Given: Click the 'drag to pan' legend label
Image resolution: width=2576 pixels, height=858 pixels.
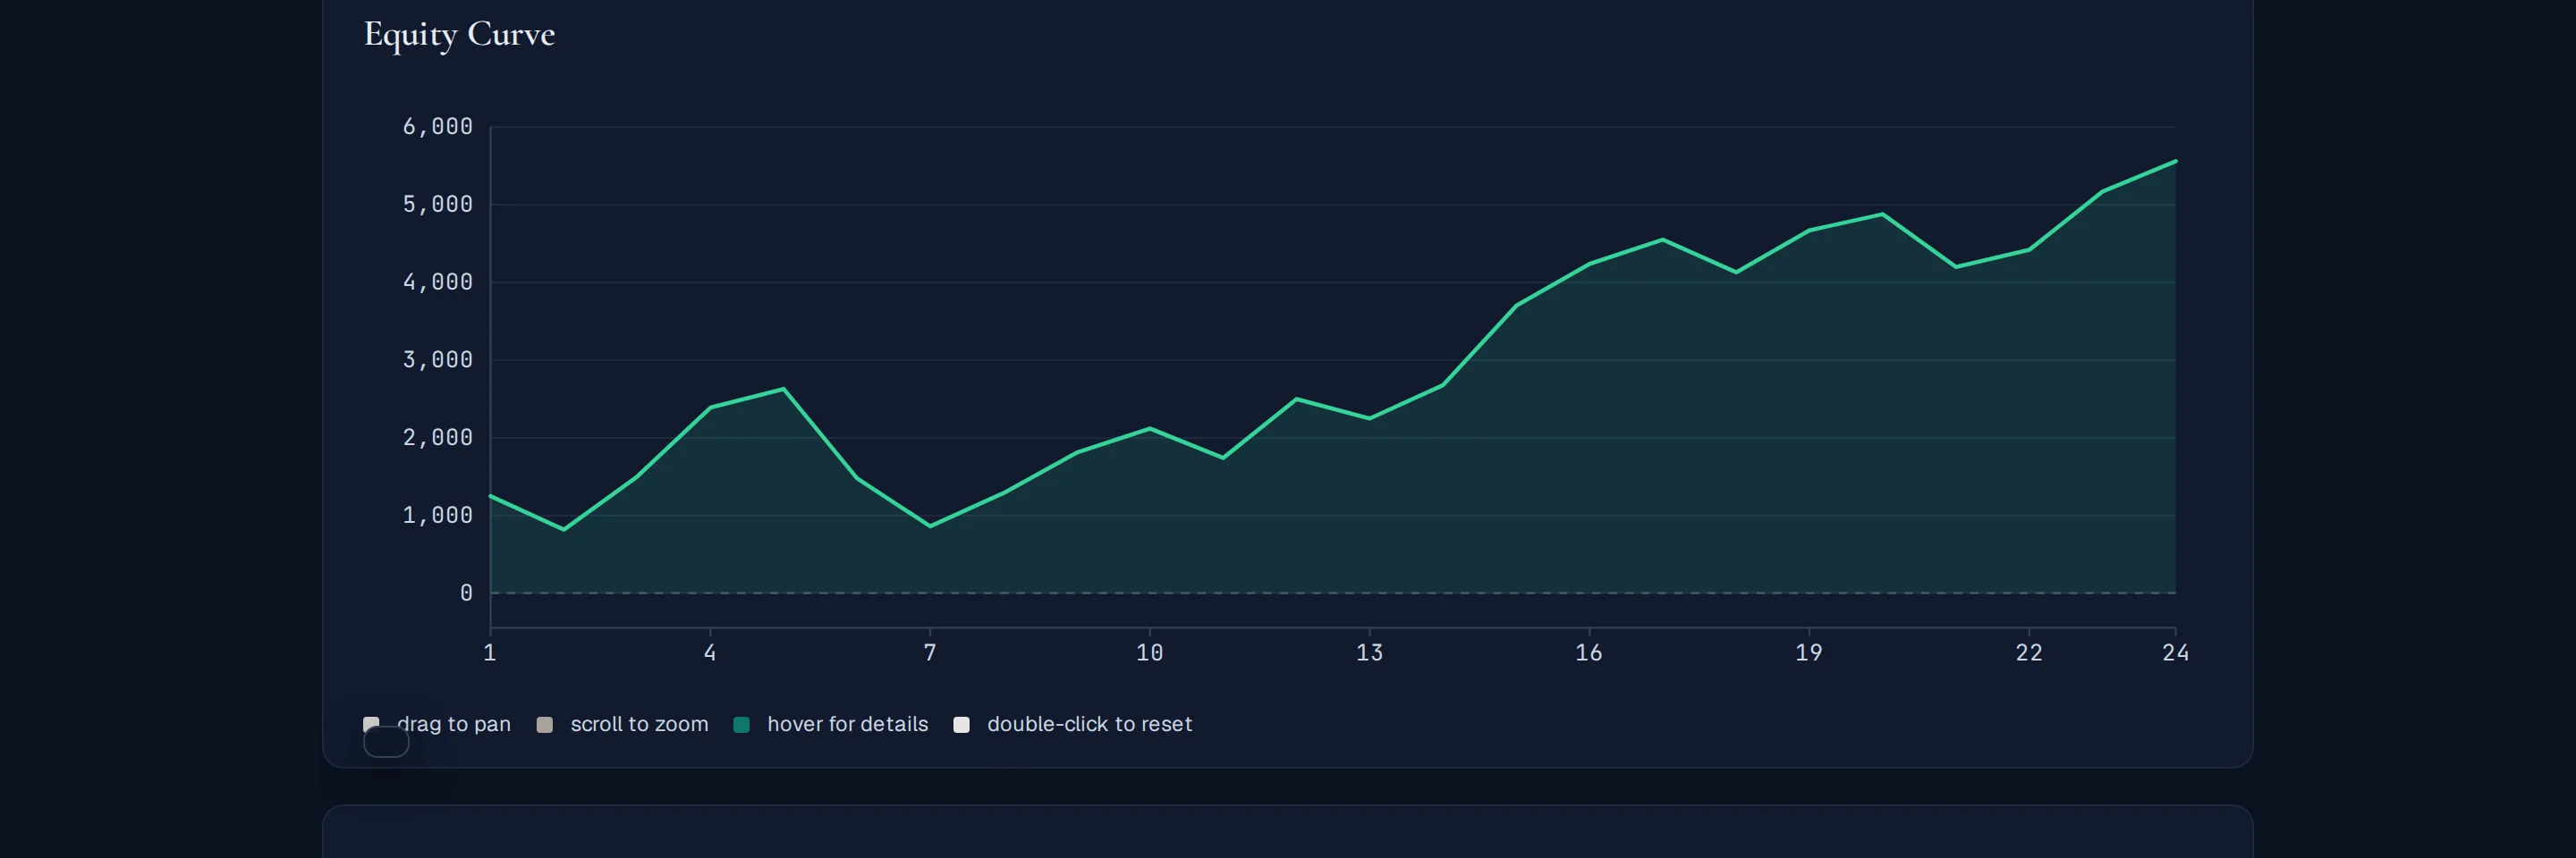Looking at the screenshot, I should pos(454,724).
